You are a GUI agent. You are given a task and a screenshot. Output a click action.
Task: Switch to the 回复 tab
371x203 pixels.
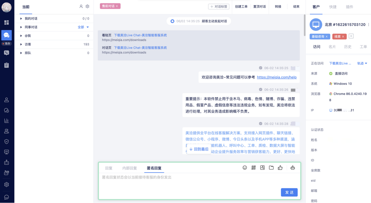pos(109,168)
